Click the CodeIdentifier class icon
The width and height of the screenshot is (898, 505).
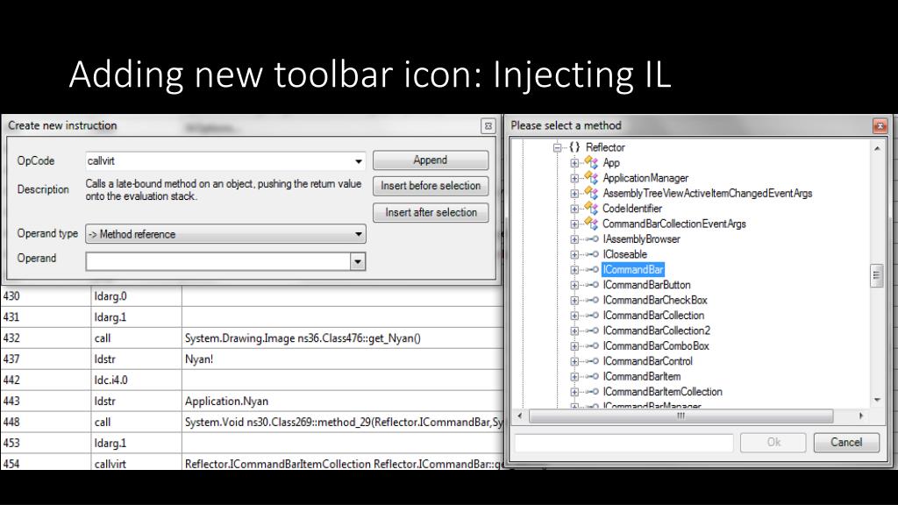(591, 209)
